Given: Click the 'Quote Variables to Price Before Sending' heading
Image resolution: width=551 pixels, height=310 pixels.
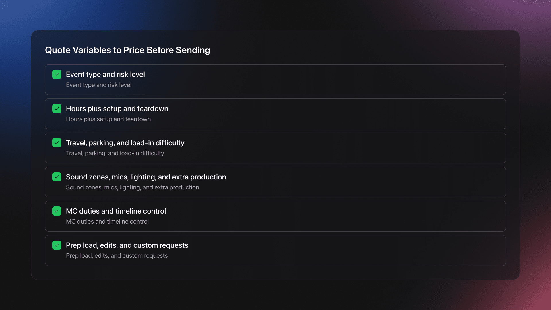Looking at the screenshot, I should (x=127, y=50).
